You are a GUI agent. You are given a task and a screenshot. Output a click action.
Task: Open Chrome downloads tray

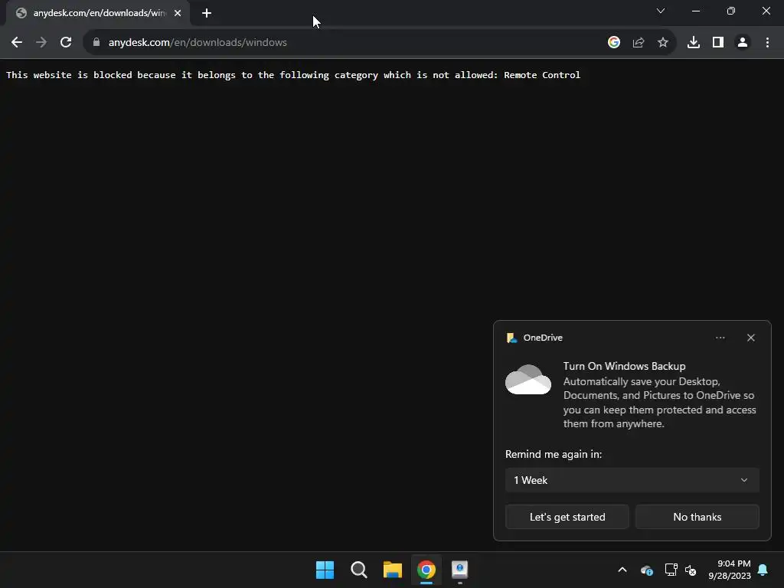pyautogui.click(x=694, y=43)
